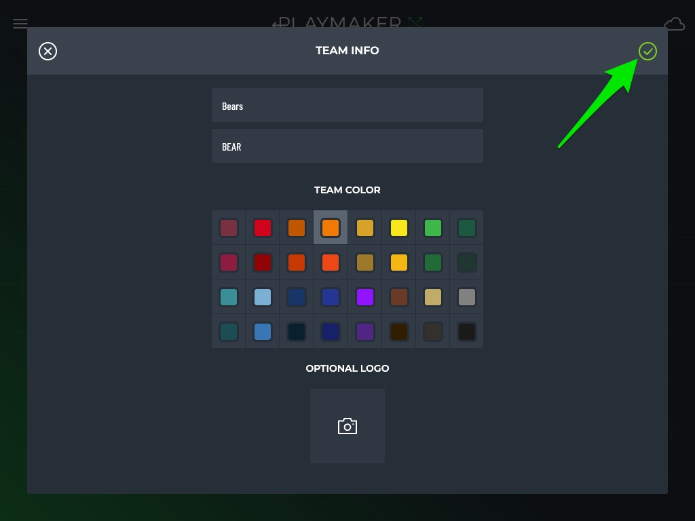Edit the abbreviation field showing BEAR
This screenshot has width=695, height=521.
pyautogui.click(x=347, y=147)
